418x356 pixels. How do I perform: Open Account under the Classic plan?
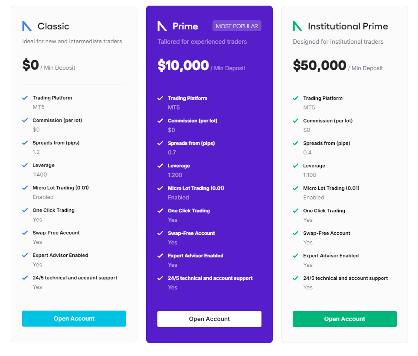[x=74, y=318]
